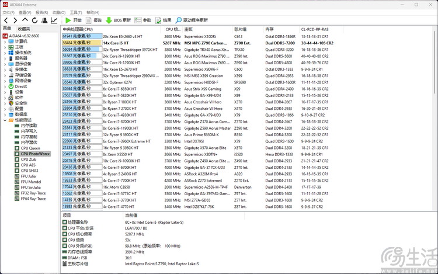Select the 安全性 shield icon in tree
The height and width of the screenshot is (274, 438).
tap(11, 103)
